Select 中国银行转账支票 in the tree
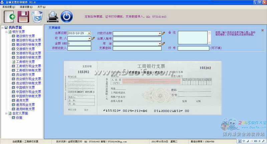 pyautogui.click(x=28, y=96)
